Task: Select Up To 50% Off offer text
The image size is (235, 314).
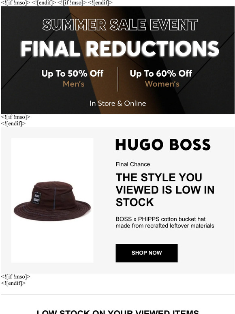Action: (73, 73)
